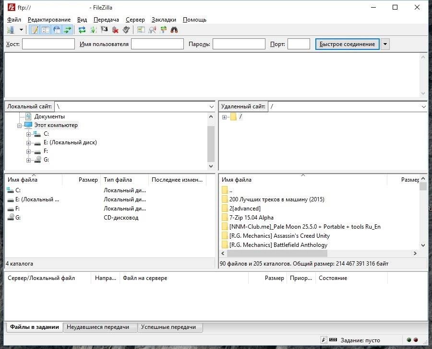Click the green activity indicator light
Screen dimensions: 432x349
coord(409,340)
